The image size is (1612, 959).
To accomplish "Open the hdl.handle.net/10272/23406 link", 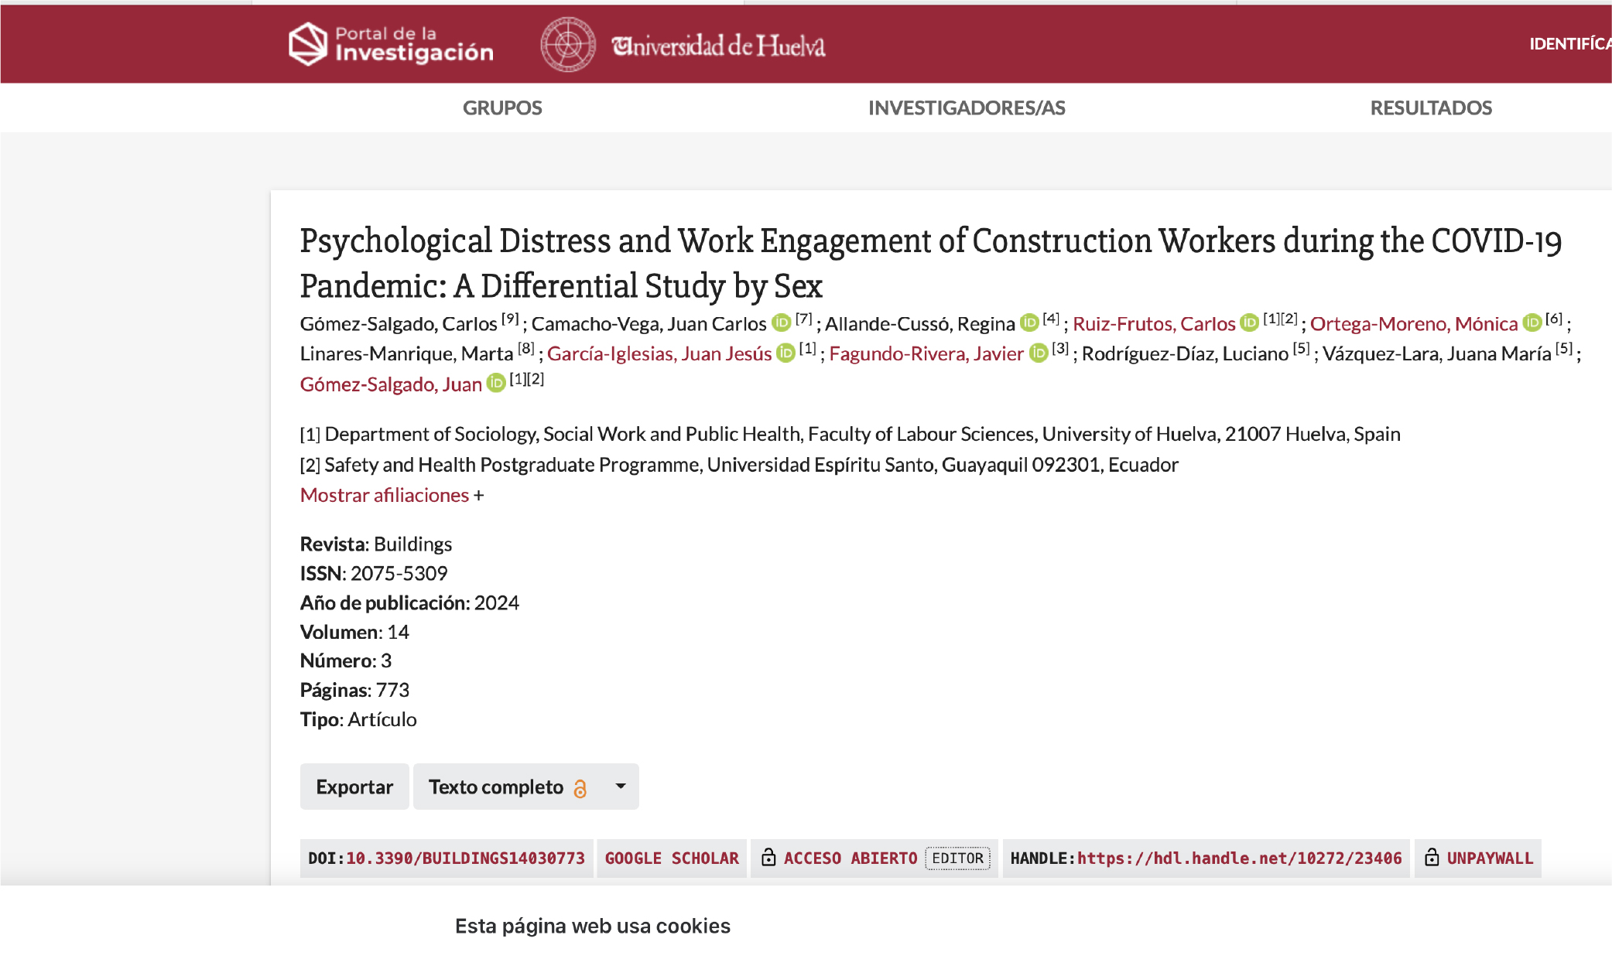I will click(x=1239, y=858).
